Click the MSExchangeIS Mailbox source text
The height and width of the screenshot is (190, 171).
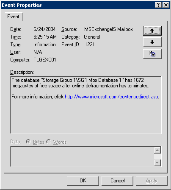click(108, 29)
